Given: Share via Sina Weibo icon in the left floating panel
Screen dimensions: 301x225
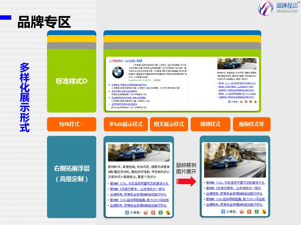Looking at the screenshot, I should (145, 213).
